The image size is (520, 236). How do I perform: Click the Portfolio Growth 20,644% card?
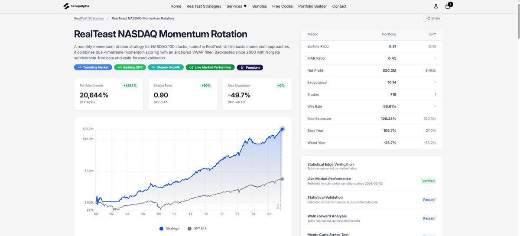tap(109, 94)
